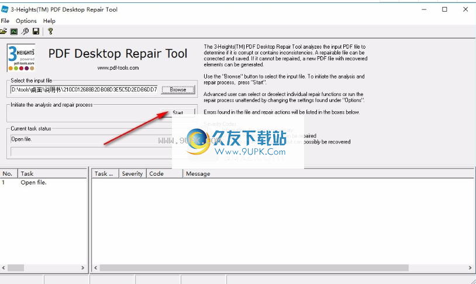Click the 3-Heights logo image
Image resolution: width=476 pixels, height=284 pixels.
[x=21, y=58]
